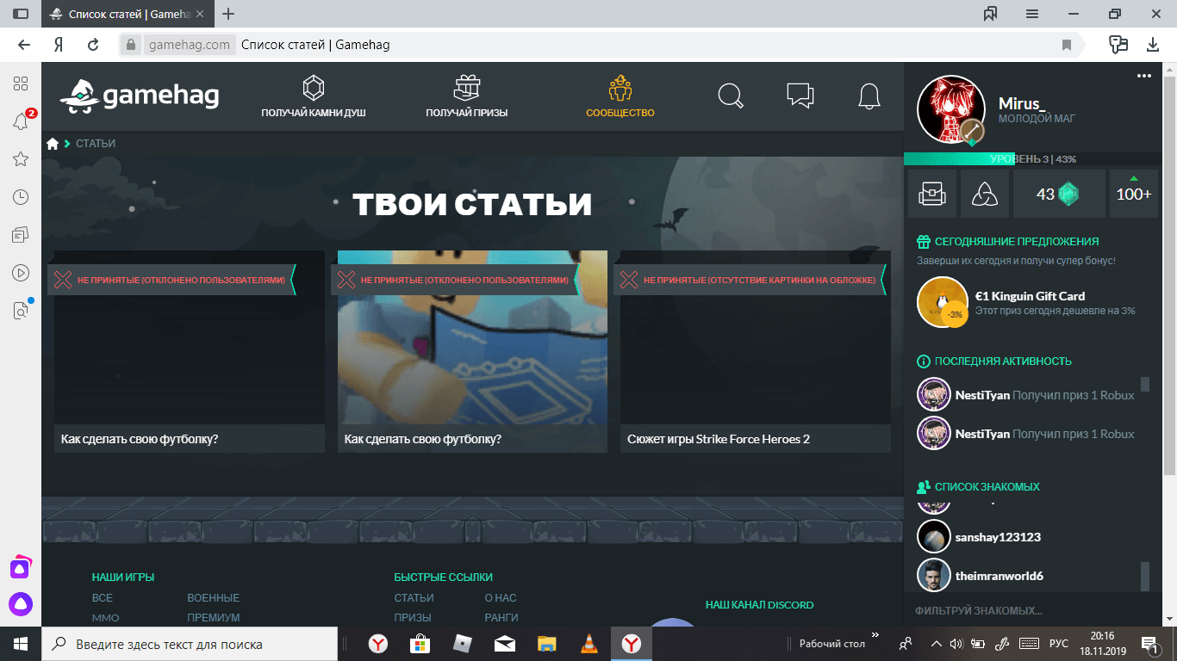The image size is (1177, 661).
Task: Open the browser sidebar history clock icon
Action: pyautogui.click(x=21, y=197)
